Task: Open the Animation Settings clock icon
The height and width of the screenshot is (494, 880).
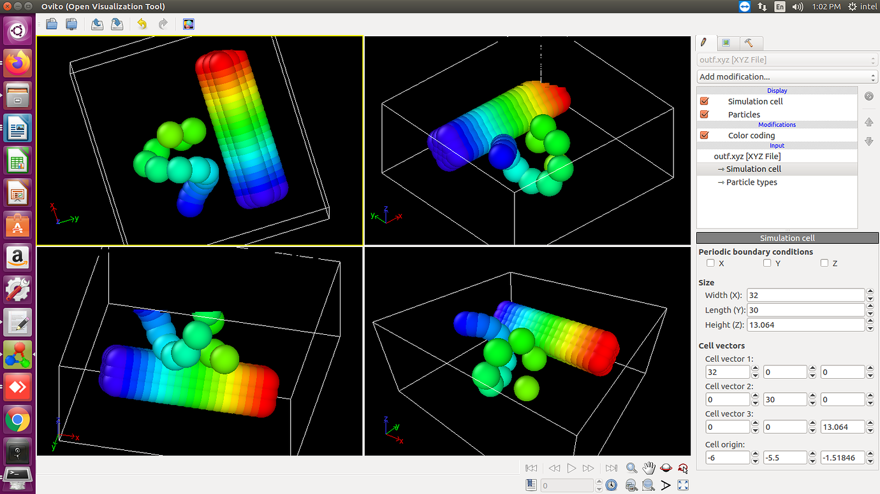Action: pos(611,484)
